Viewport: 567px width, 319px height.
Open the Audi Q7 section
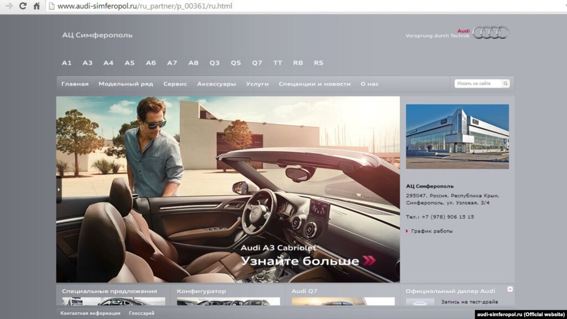305,291
